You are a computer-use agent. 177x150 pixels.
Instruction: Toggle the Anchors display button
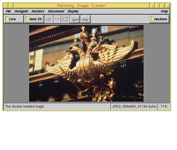[x=159, y=19]
